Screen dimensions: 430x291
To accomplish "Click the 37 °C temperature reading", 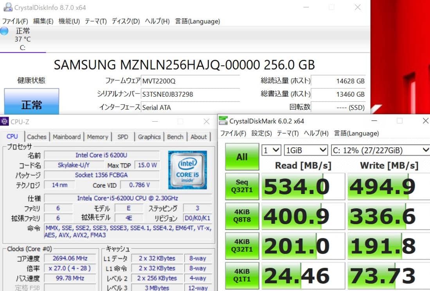I will pos(22,39).
